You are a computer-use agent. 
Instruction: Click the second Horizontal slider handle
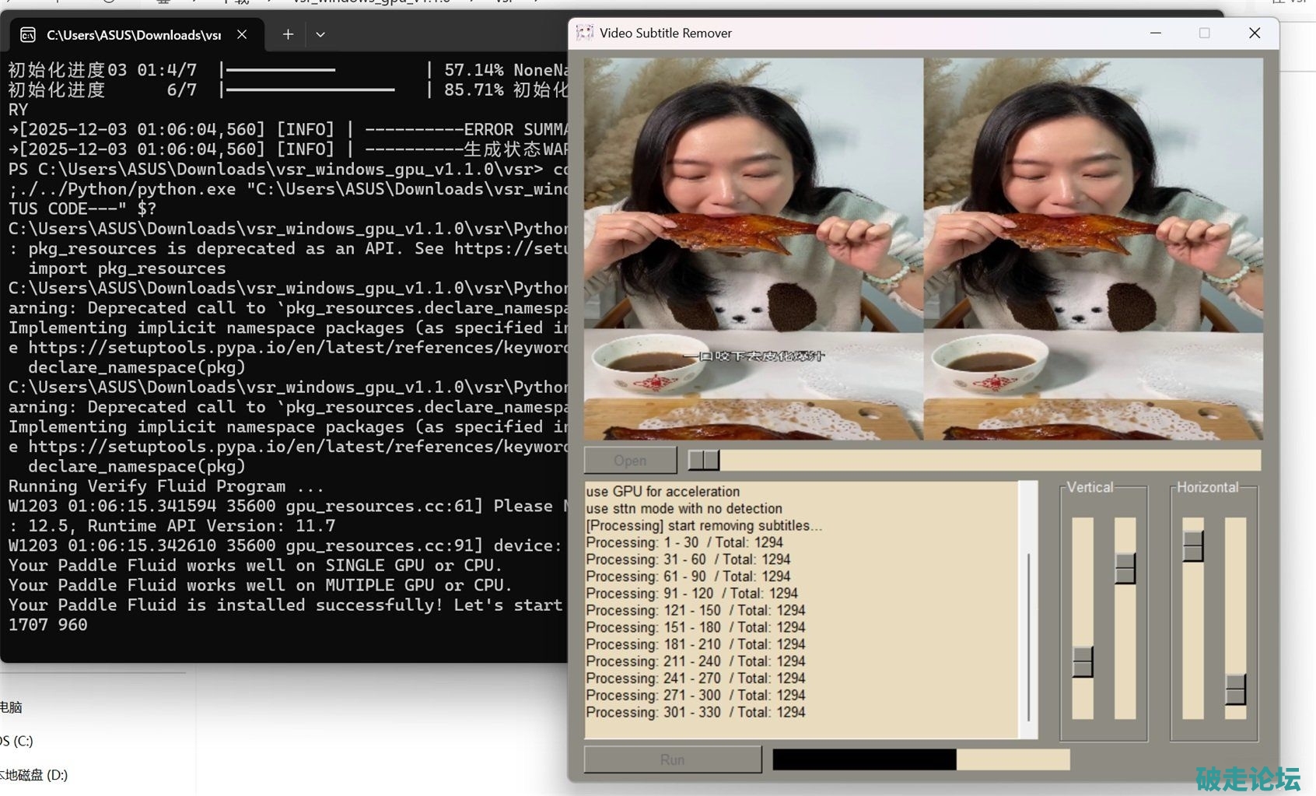(1235, 689)
